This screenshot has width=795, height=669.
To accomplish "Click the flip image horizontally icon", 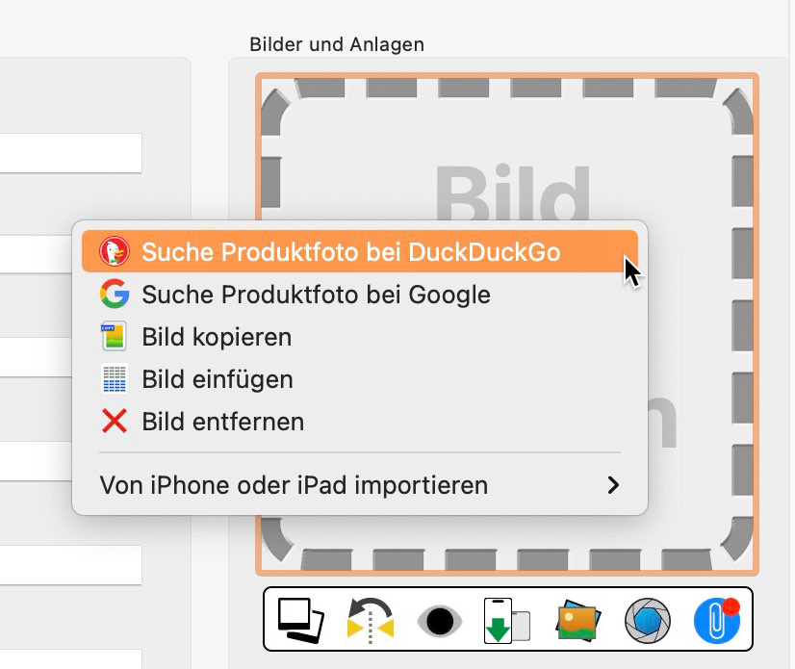I will click(371, 620).
